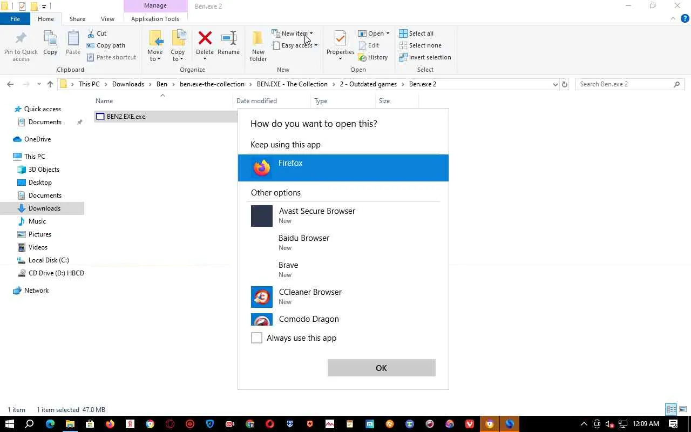The width and height of the screenshot is (691, 432).
Task: Expand the address bar history dropdown
Action: click(555, 84)
